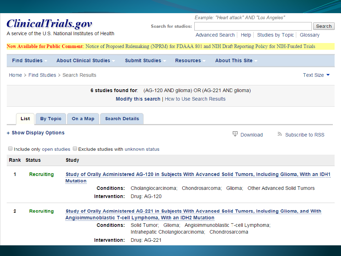Open the Glossary link
Viewport: 341px width, 256px height.
pos(309,35)
